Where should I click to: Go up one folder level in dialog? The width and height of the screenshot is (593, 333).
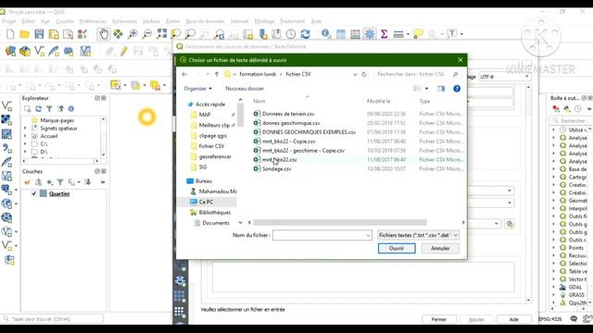click(x=217, y=74)
